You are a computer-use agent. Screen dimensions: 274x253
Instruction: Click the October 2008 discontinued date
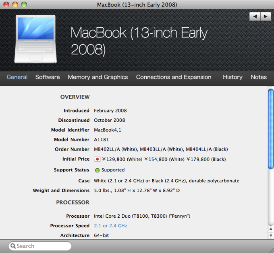pos(109,120)
